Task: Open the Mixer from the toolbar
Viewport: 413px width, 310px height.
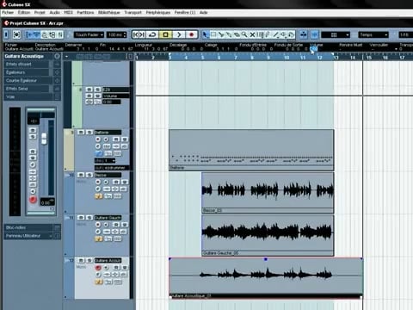Action: click(60, 34)
